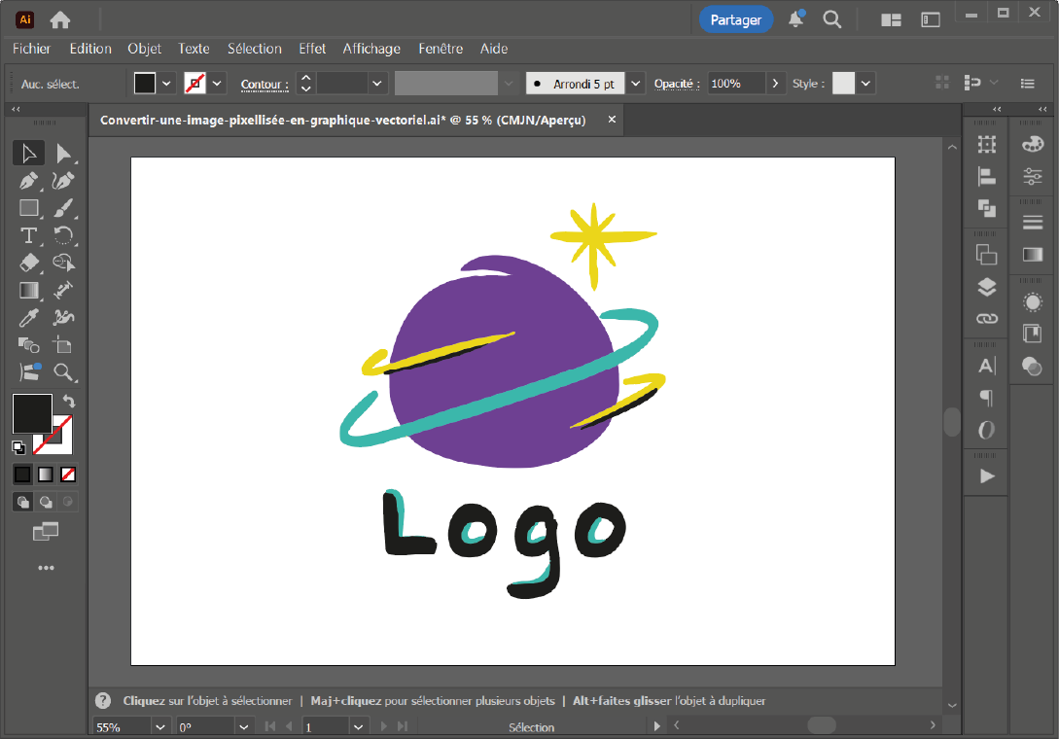Switch to Draw Behind mode

[45, 502]
